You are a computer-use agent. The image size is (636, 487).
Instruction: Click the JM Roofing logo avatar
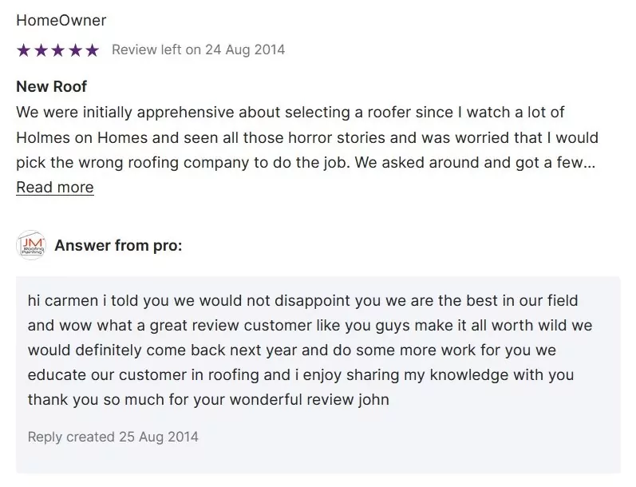31,245
